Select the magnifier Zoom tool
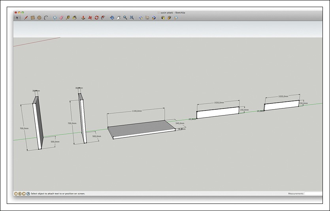Viewport: 330px width, 211px height. 125,18
